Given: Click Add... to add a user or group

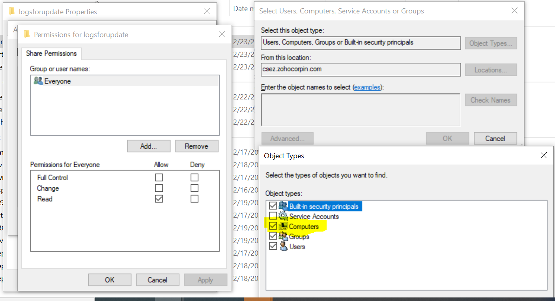Looking at the screenshot, I should click(149, 146).
